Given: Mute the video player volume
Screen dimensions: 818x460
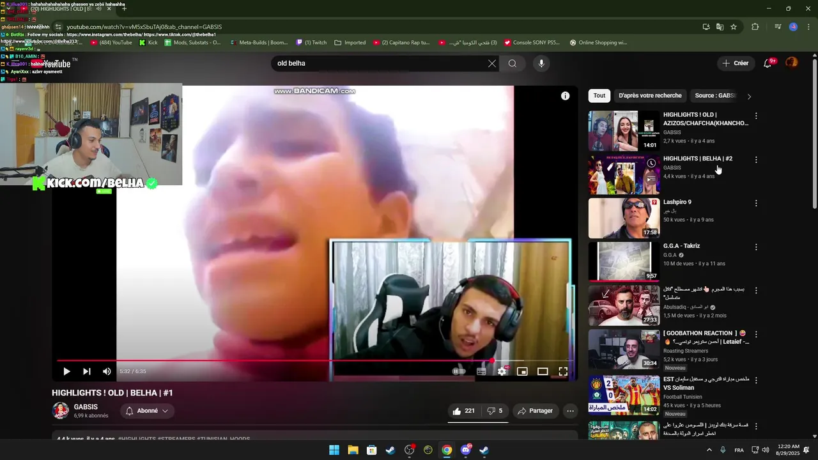Looking at the screenshot, I should click(107, 371).
